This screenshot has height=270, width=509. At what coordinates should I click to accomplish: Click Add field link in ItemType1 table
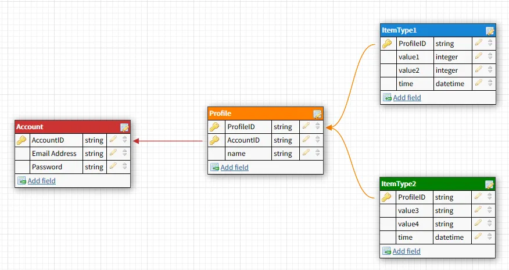point(407,98)
